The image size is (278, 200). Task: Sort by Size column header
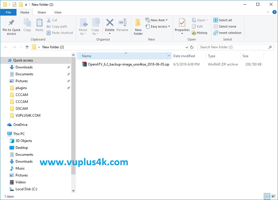[245, 56]
